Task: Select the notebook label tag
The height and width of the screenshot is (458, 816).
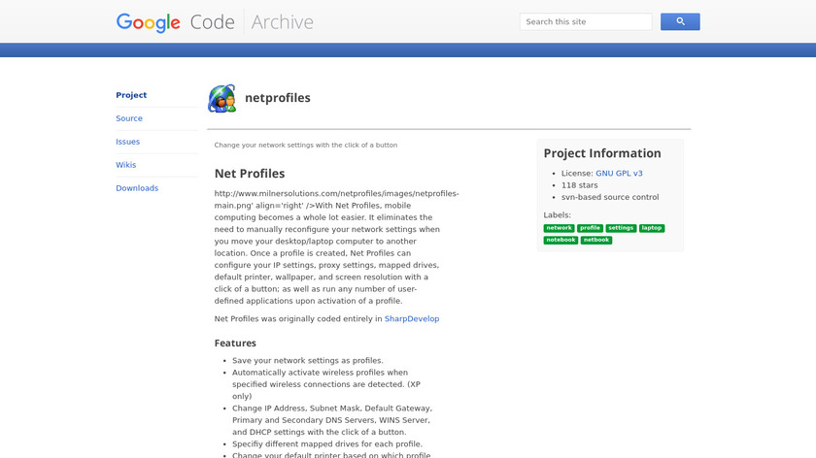Action: [561, 241]
